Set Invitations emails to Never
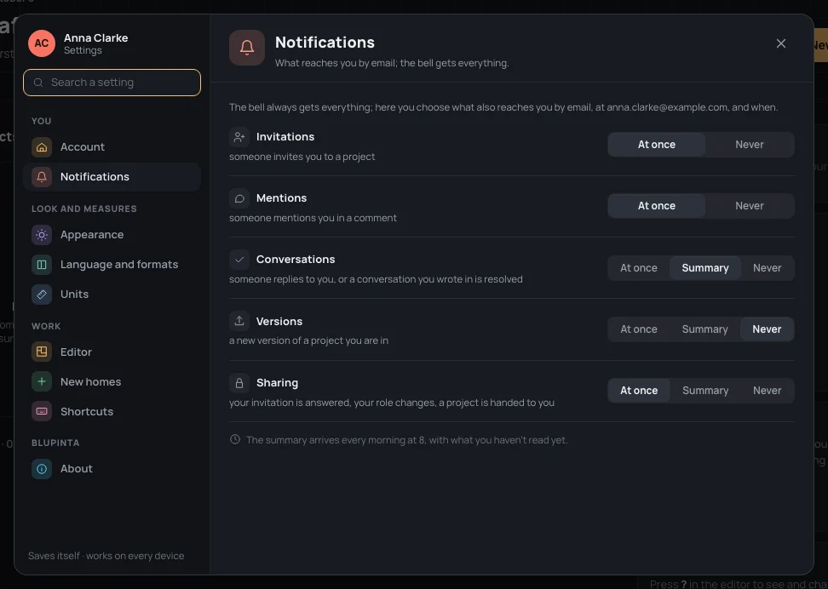The height and width of the screenshot is (589, 828). click(750, 145)
